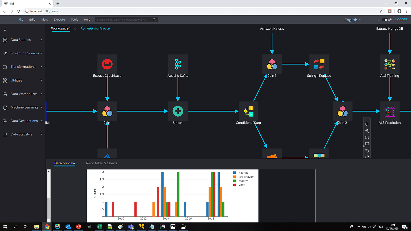
Task: Select the ALS Training node icon
Action: [x=390, y=64]
